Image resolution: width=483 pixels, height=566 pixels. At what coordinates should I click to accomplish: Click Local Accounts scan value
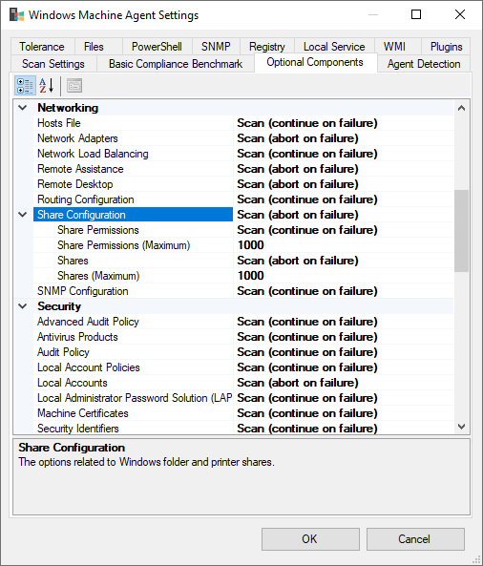[x=344, y=383]
